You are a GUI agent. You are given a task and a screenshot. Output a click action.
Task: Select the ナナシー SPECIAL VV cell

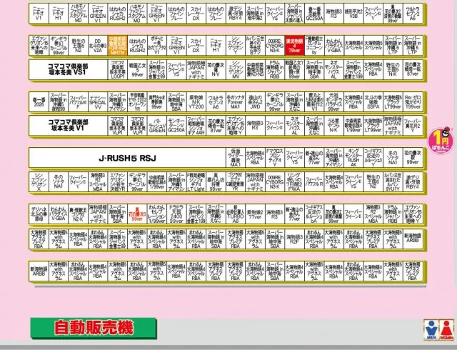coord(98,102)
